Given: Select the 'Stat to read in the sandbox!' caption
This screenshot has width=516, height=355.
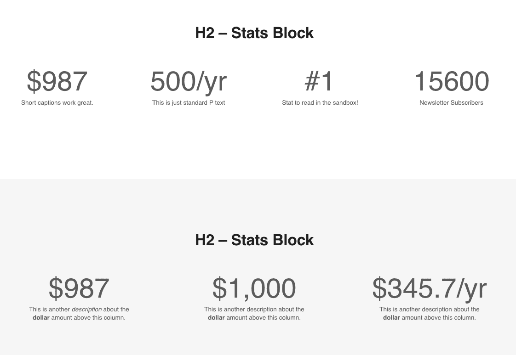Looking at the screenshot, I should (320, 103).
